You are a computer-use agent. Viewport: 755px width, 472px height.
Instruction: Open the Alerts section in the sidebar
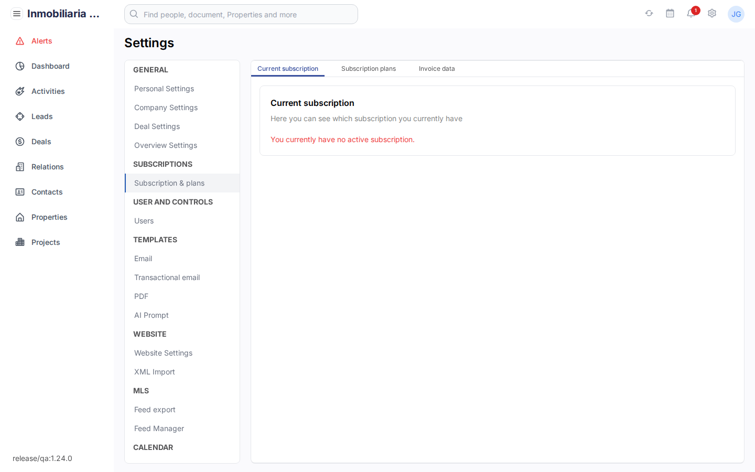[40, 41]
